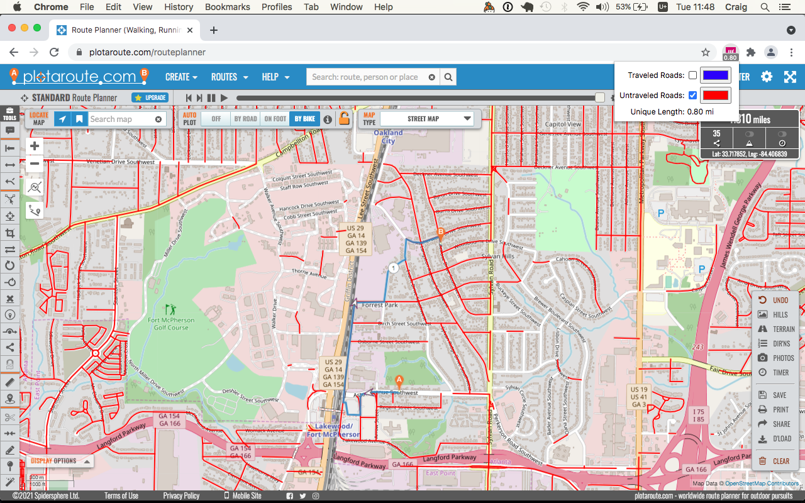The width and height of the screenshot is (805, 503).
Task: Click the padlock icon beside BY BIKE
Action: [x=344, y=118]
